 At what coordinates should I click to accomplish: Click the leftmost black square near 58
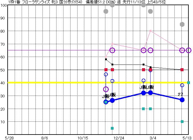click(106, 59)
